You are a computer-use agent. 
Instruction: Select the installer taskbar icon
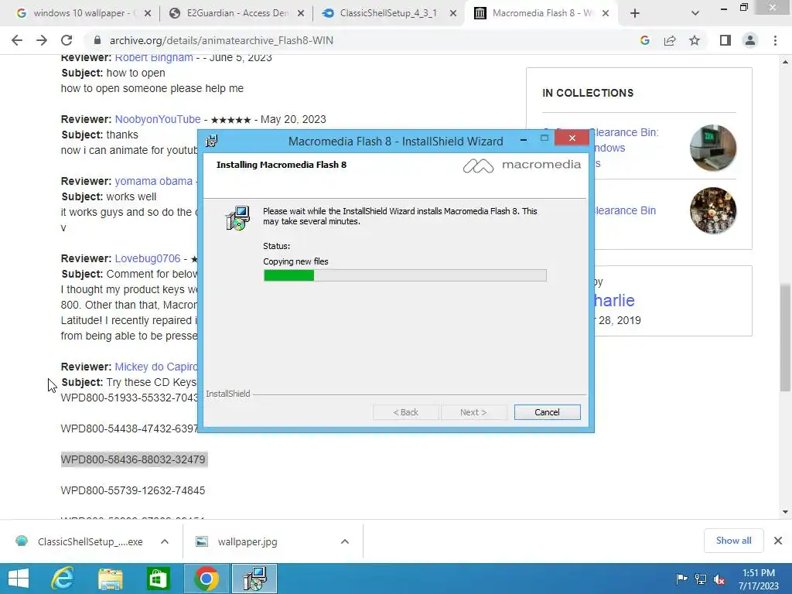[254, 579]
